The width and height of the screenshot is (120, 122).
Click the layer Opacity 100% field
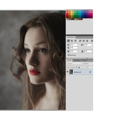pyautogui.click(x=91, y=64)
